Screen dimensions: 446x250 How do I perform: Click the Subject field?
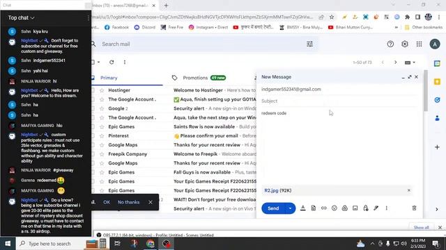pyautogui.click(x=339, y=101)
